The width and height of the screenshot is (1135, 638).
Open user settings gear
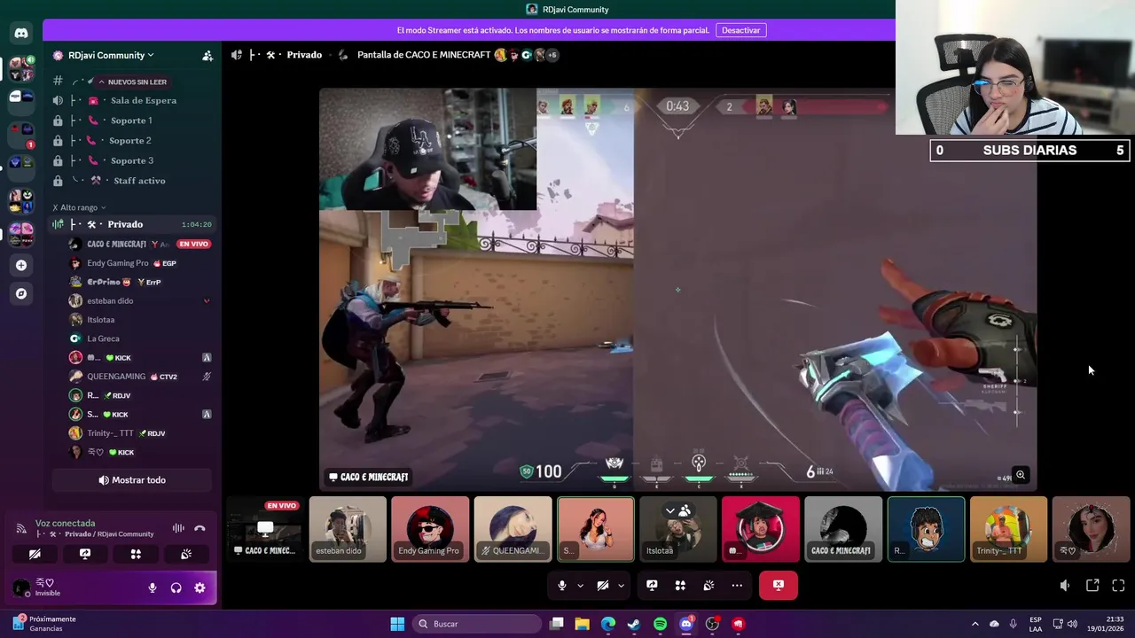200,587
